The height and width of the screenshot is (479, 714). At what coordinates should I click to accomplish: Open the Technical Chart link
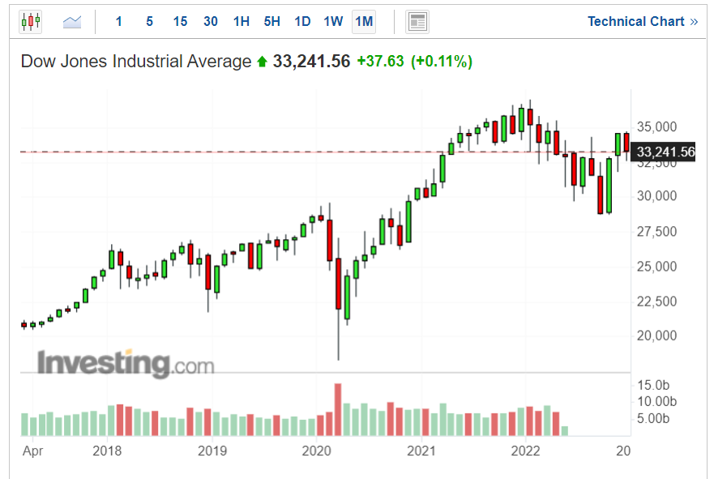tap(635, 22)
